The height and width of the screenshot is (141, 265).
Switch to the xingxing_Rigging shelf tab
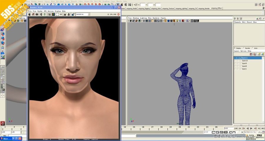click(144, 9)
